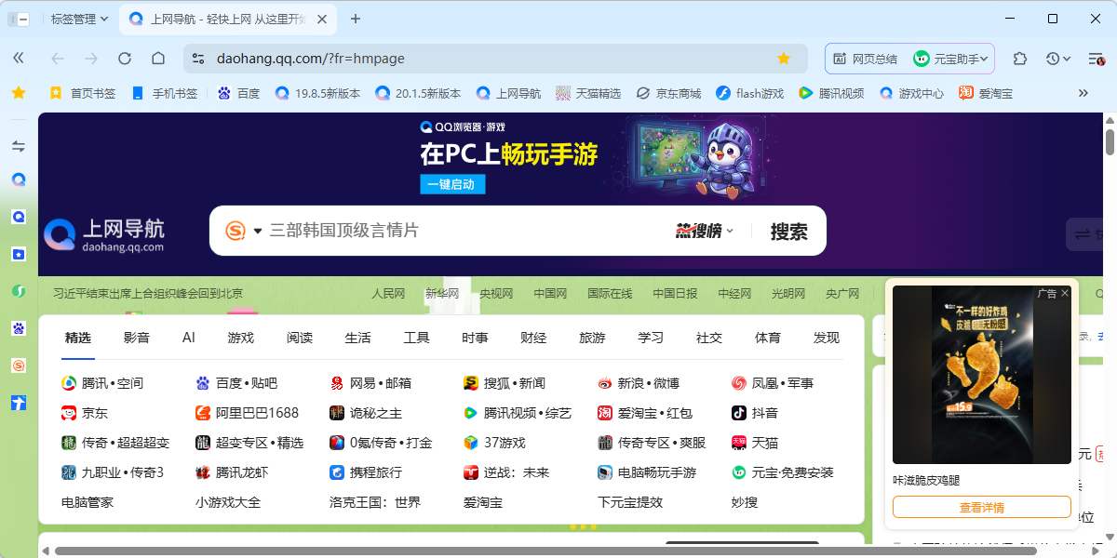1117x558 pixels.
Task: Open the 爱淘宝 bookmark
Action: point(986,93)
